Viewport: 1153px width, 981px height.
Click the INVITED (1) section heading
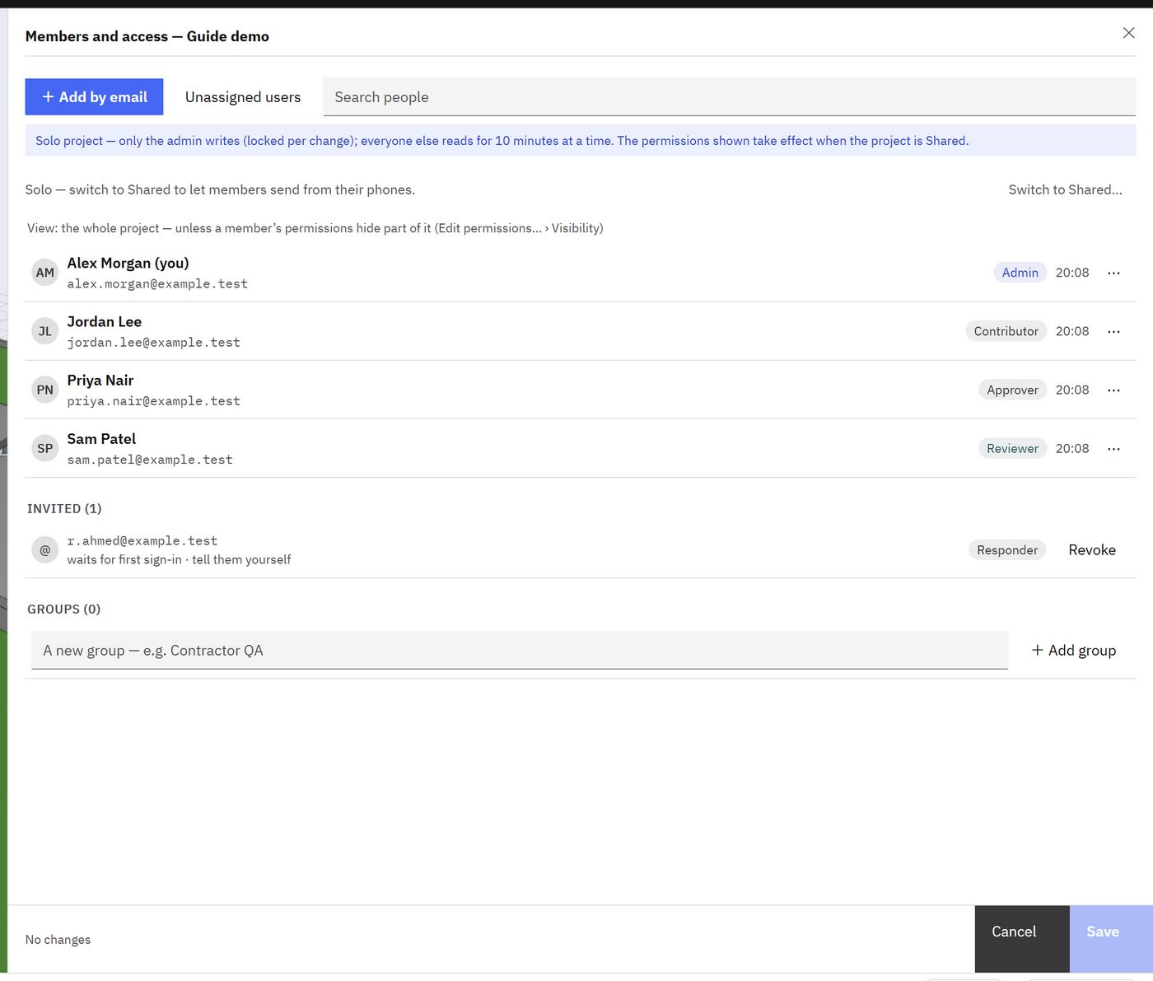tap(64, 508)
